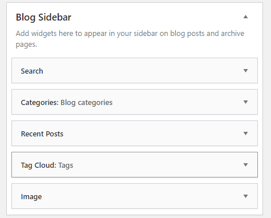Collapse the Blog Sidebar panel arrow
The image size is (271, 218).
(x=245, y=17)
